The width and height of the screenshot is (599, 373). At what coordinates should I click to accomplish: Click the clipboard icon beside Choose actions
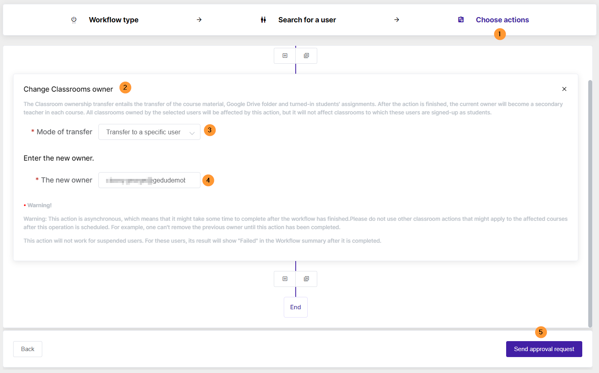[x=461, y=20]
